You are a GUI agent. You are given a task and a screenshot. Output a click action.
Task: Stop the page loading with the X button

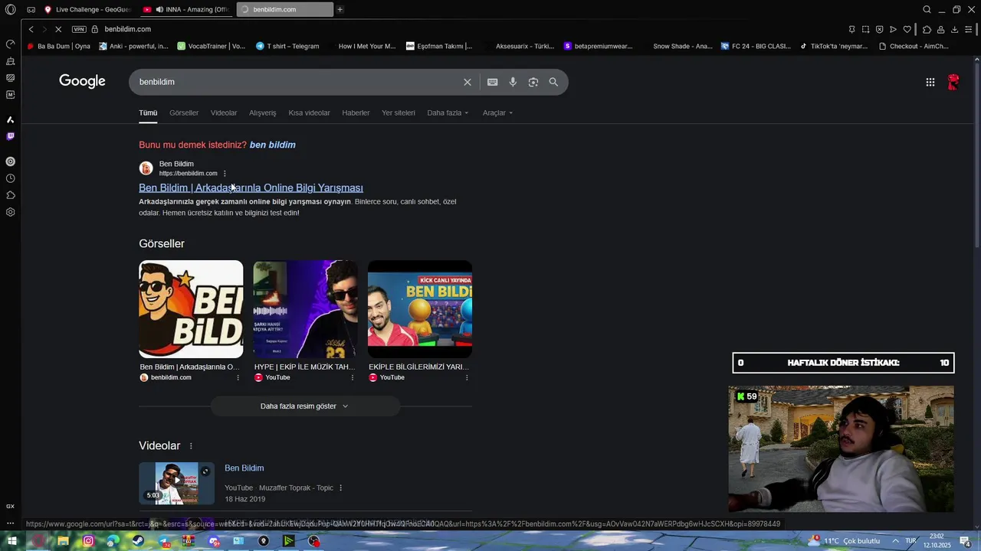[x=57, y=29]
